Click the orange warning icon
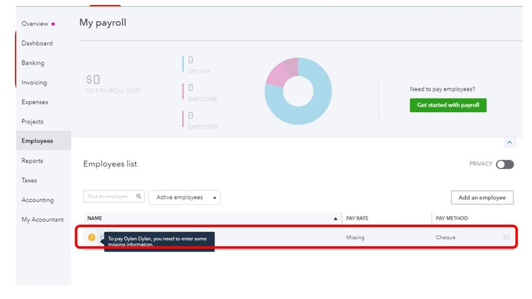The image size is (532, 299). click(x=92, y=237)
